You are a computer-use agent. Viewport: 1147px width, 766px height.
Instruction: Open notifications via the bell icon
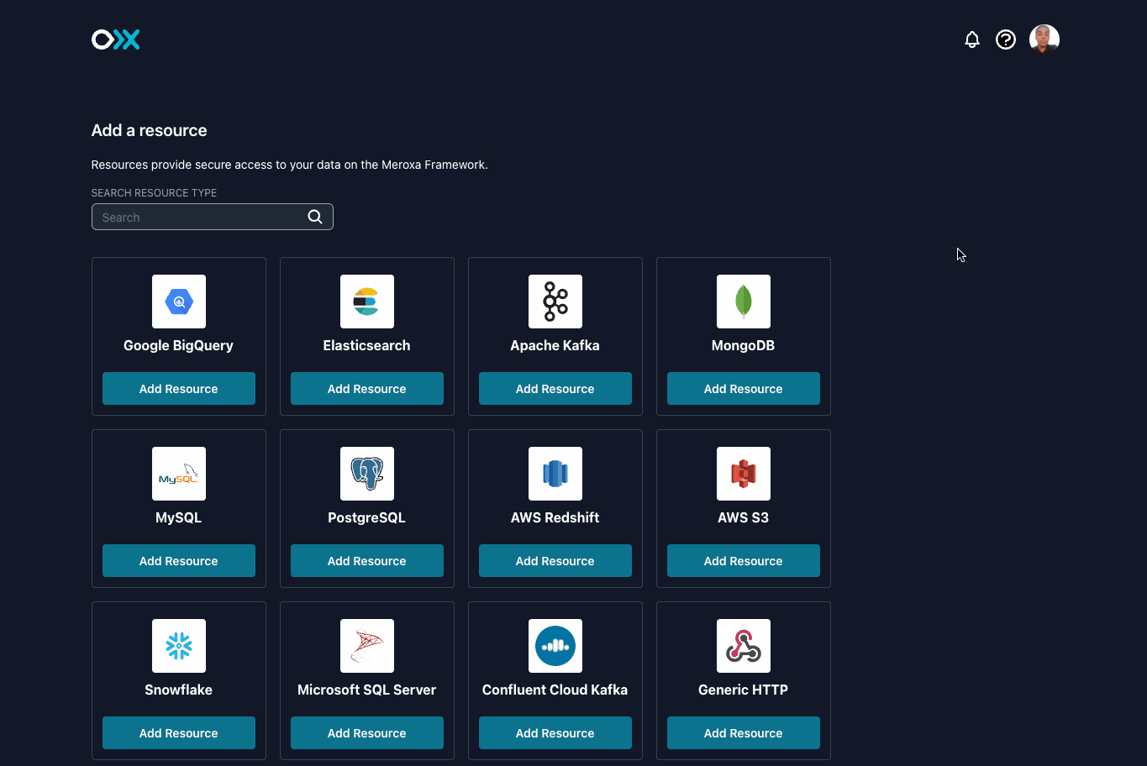(x=971, y=39)
